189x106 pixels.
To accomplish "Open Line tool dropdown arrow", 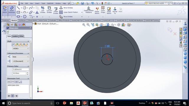I will click(x=21, y=8).
